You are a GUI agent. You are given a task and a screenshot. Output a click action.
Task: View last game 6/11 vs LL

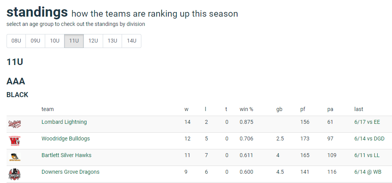pos(367,155)
